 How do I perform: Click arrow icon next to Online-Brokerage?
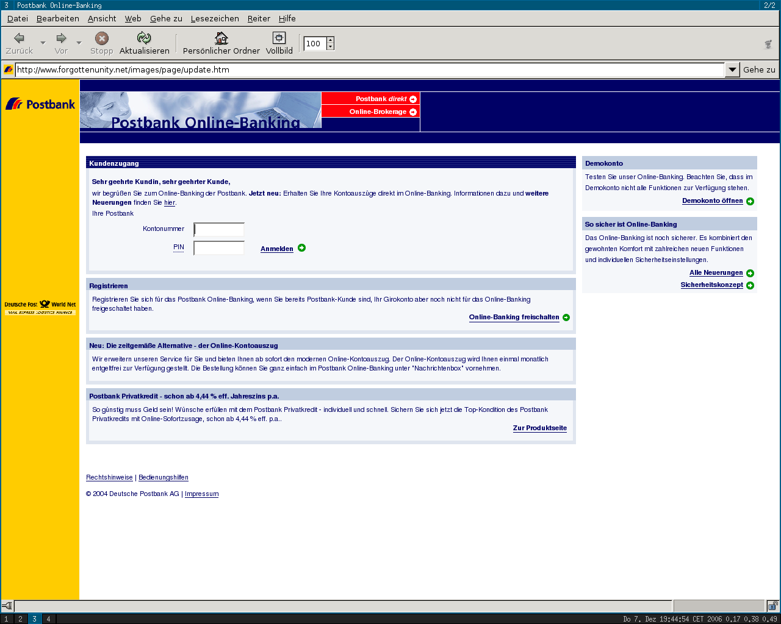(413, 112)
